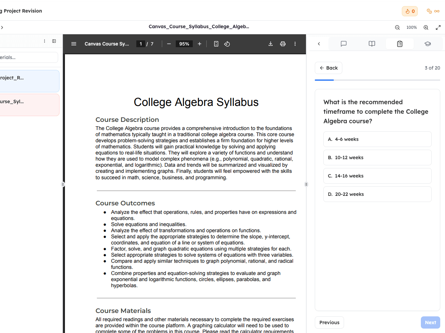This screenshot has height=333, width=445.
Task: Click the materials search field
Action: [x=29, y=57]
